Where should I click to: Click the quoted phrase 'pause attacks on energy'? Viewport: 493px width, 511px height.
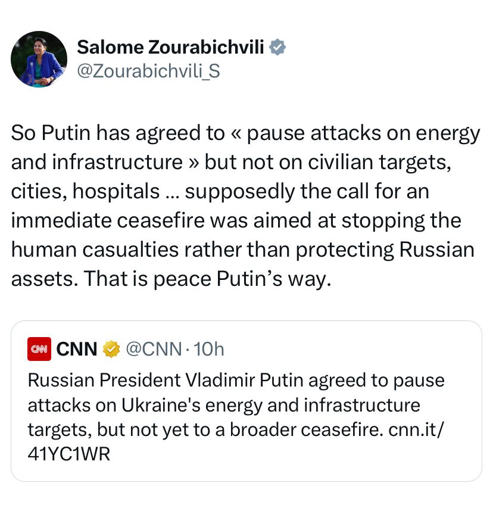click(x=364, y=133)
